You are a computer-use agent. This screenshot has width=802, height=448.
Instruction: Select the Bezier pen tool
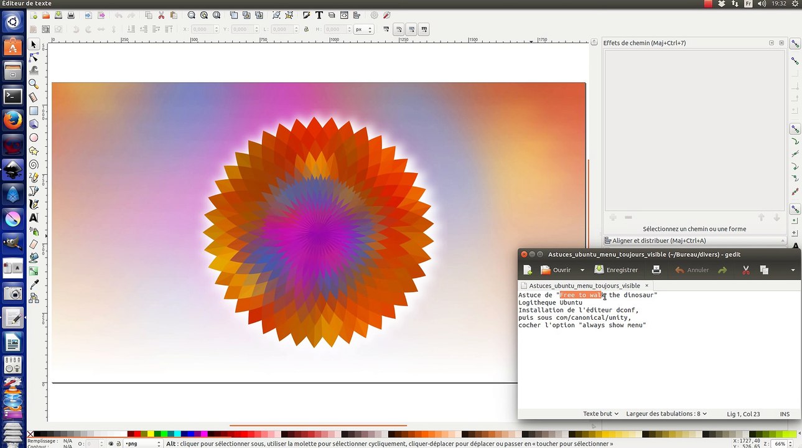point(34,191)
